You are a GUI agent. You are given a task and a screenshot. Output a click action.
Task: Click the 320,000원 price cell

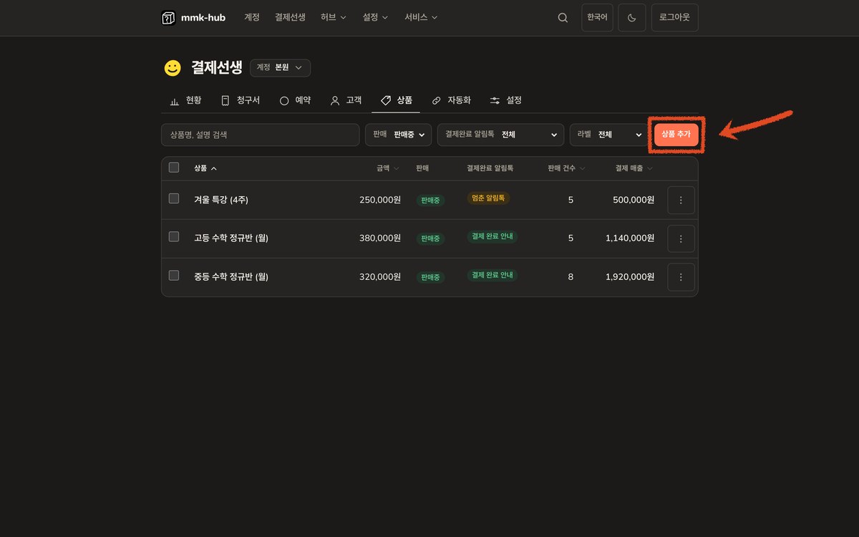(x=380, y=277)
